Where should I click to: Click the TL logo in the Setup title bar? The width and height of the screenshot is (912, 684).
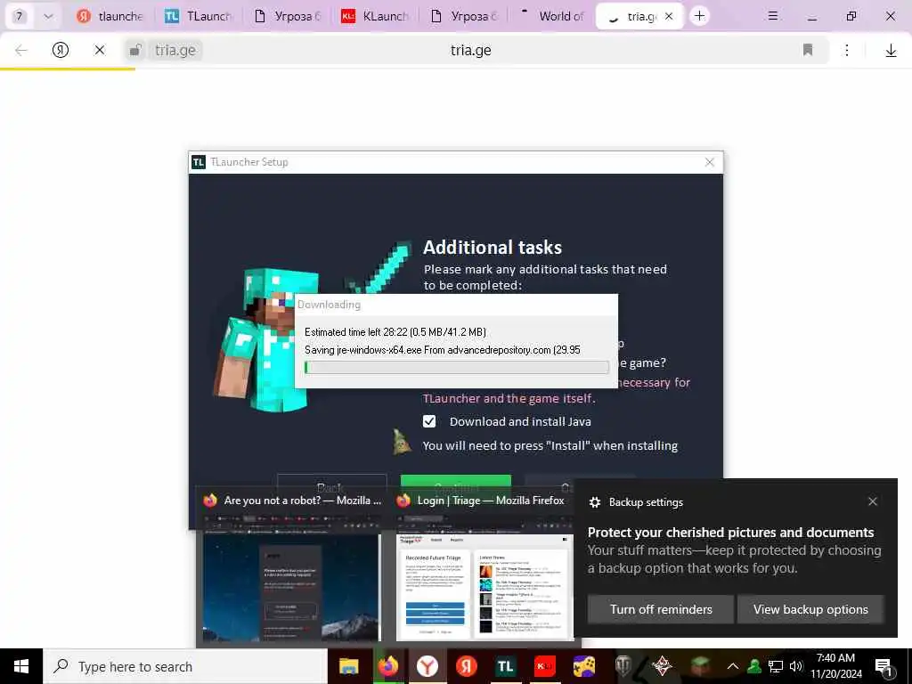(199, 162)
